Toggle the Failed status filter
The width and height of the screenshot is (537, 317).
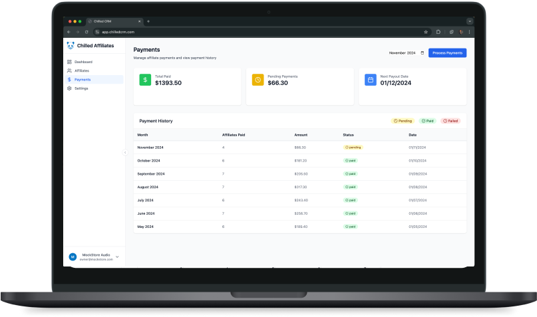450,121
